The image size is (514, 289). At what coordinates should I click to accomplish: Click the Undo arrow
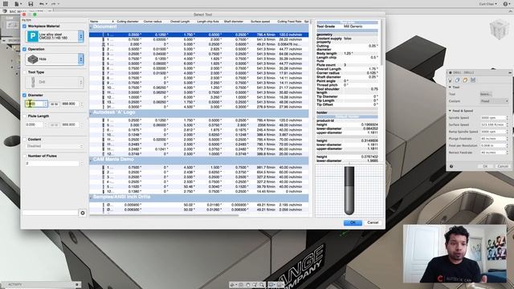click(x=42, y=4)
